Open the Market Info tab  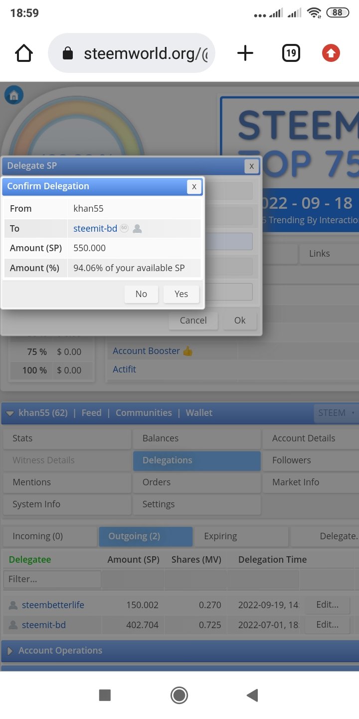click(310, 482)
